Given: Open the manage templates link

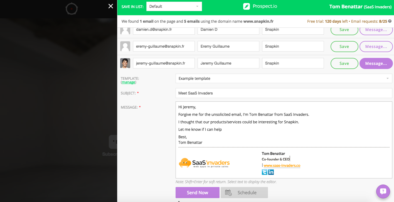Looking at the screenshot, I should [x=128, y=82].
